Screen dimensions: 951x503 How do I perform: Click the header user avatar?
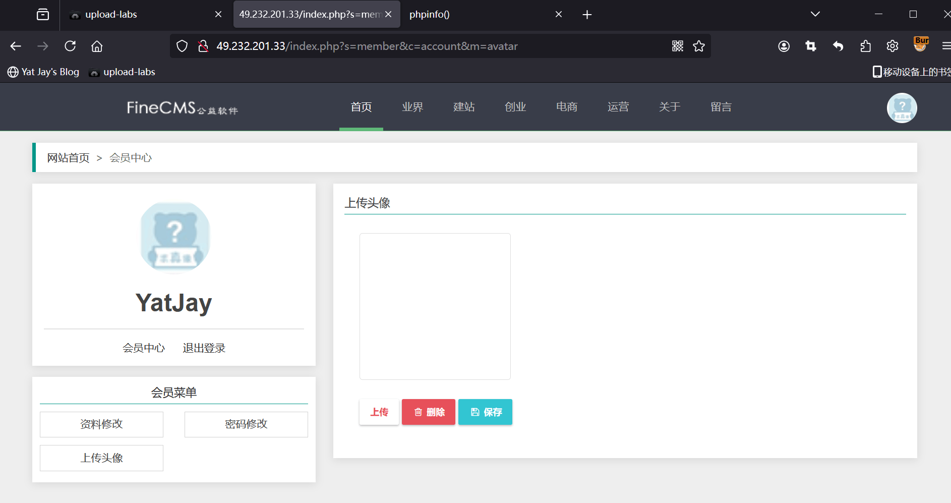pyautogui.click(x=902, y=108)
